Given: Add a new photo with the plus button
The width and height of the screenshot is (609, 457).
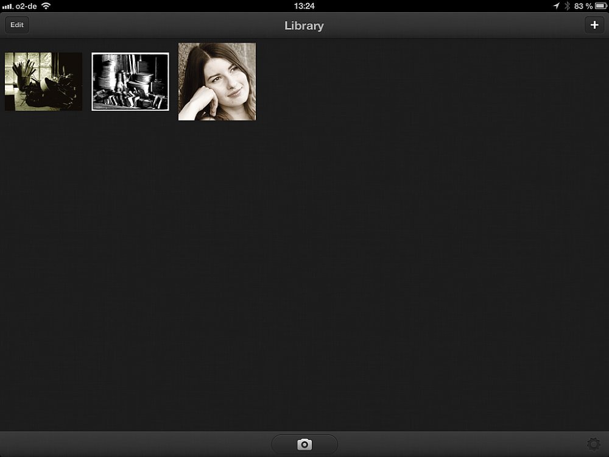Looking at the screenshot, I should coord(594,25).
